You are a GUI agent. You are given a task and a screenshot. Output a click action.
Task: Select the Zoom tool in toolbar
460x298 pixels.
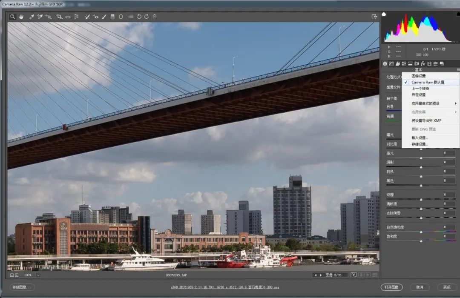[13, 17]
